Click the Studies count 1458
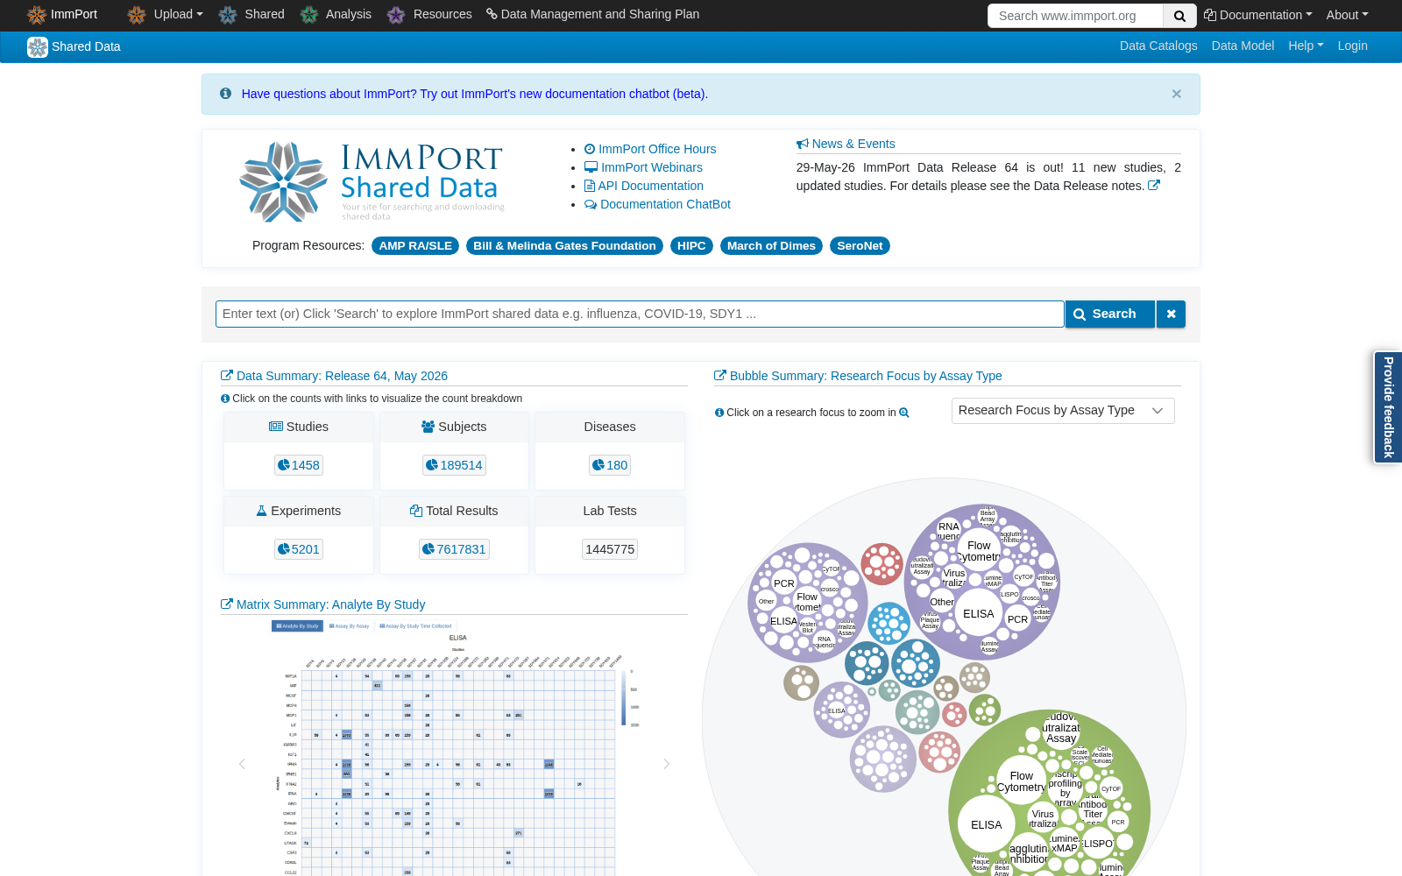 299,465
